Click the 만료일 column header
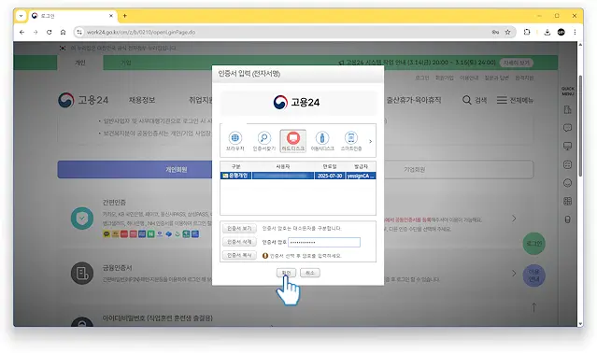 [330, 166]
